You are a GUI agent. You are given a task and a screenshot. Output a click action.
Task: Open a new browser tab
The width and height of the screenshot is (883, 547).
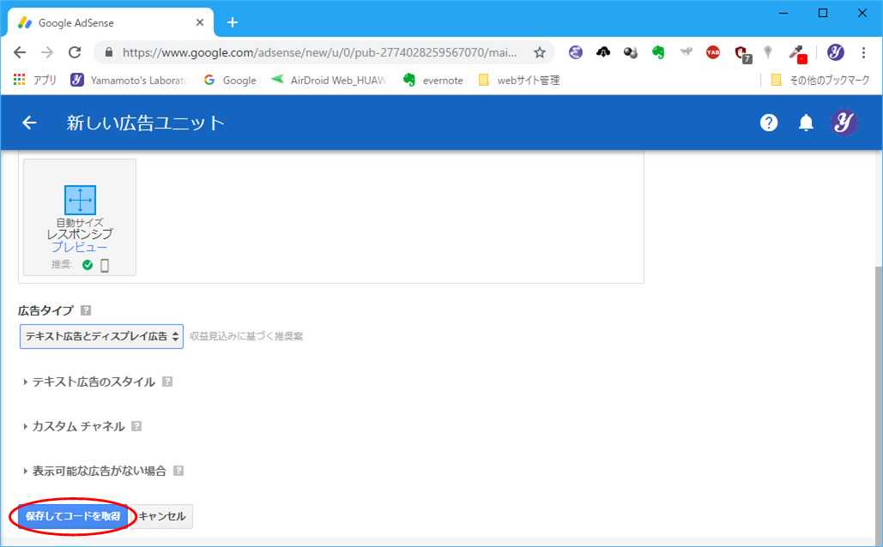[x=233, y=23]
